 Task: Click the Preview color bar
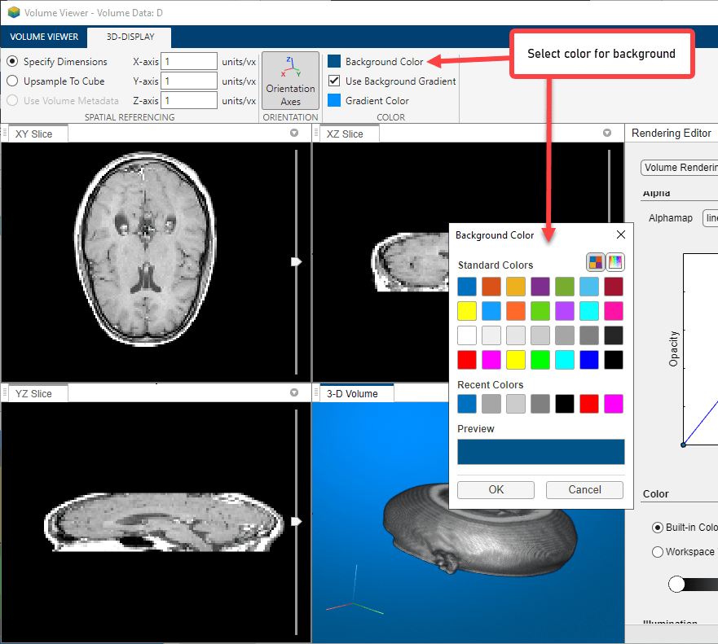[541, 452]
